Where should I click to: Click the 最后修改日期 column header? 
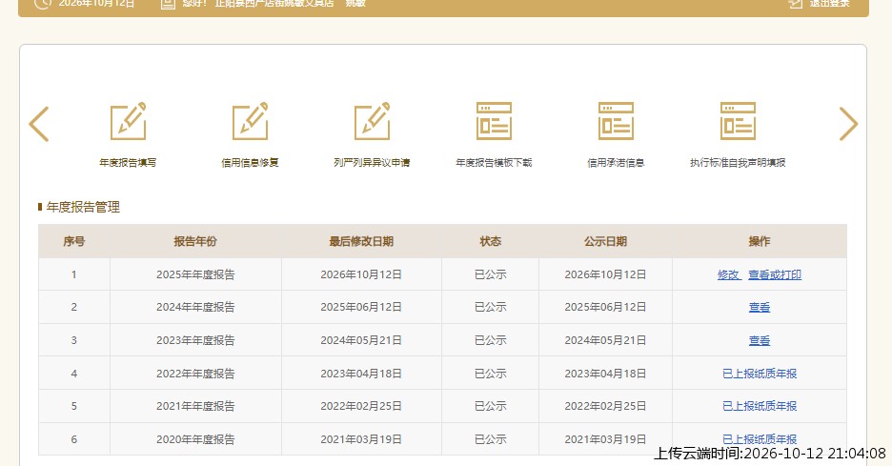coord(361,241)
